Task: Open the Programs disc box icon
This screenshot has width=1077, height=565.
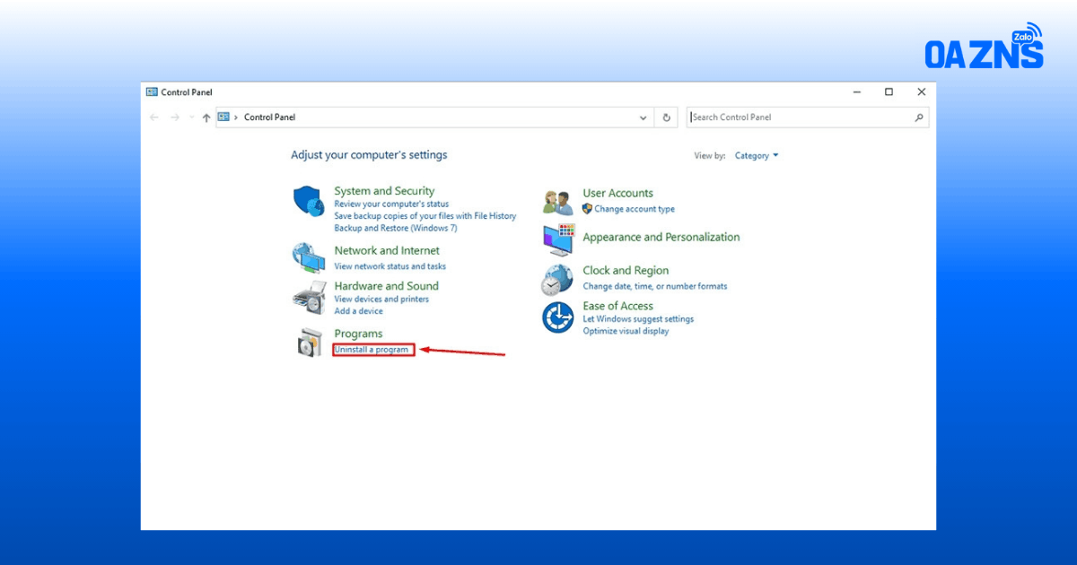Action: coord(309,342)
